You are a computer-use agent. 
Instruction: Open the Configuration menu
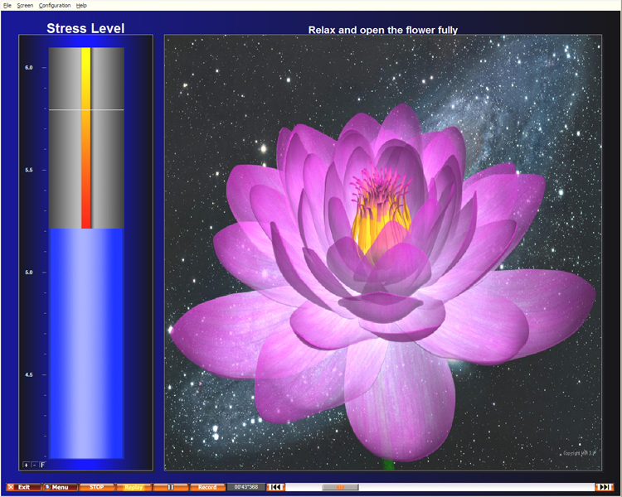55,5
